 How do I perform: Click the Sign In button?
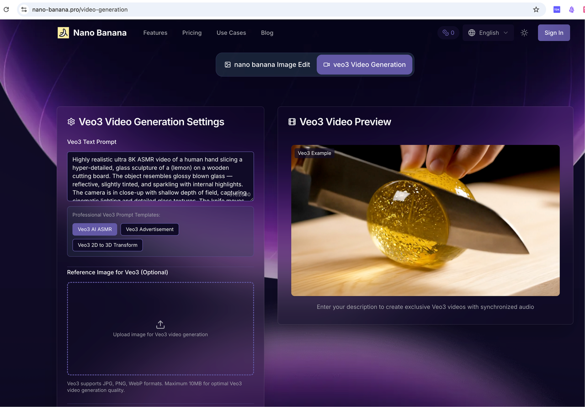click(x=554, y=33)
